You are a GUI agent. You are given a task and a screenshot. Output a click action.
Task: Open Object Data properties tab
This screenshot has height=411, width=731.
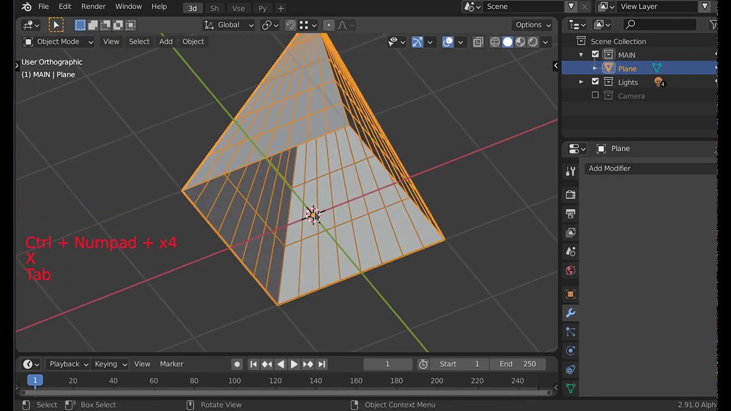pyautogui.click(x=570, y=388)
